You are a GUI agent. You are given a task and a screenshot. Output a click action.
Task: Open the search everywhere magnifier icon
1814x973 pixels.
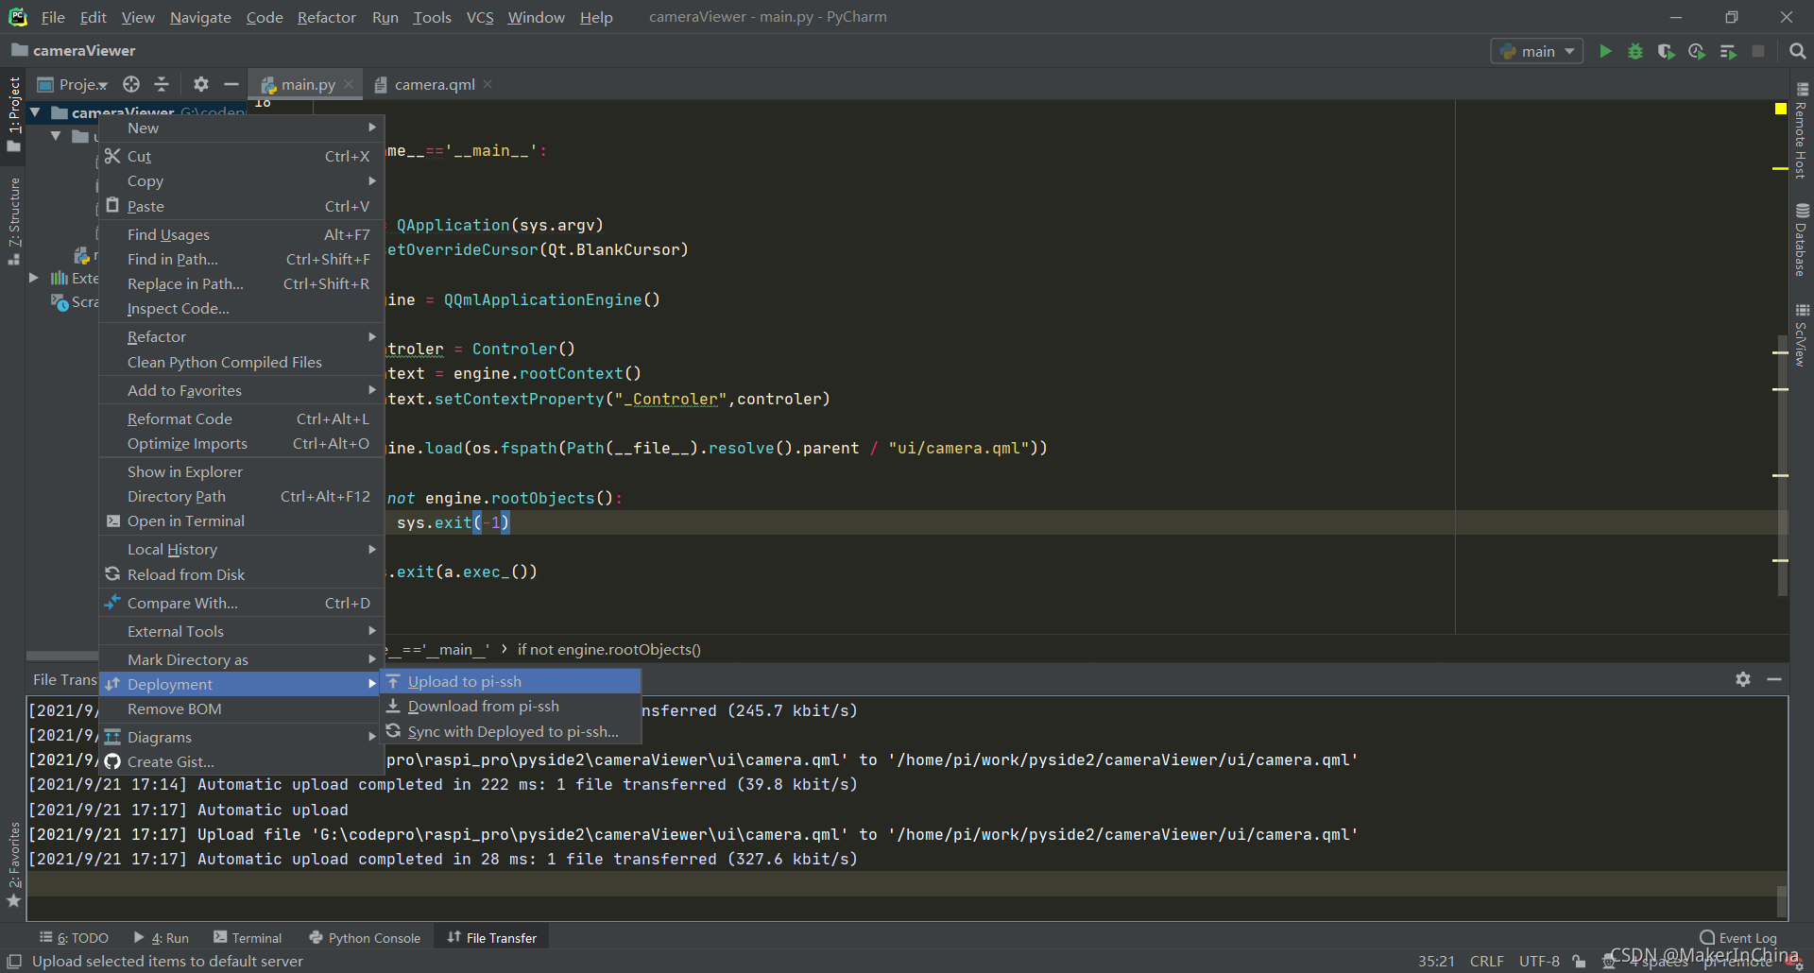tap(1797, 51)
